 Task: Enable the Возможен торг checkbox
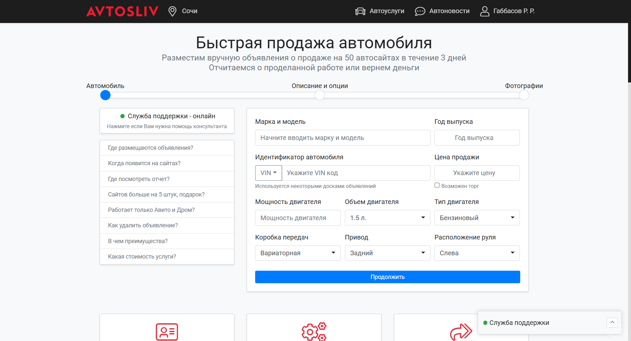coord(437,185)
